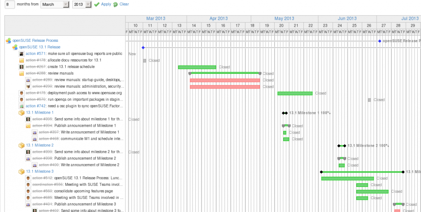Click the 13.1 Milestone 2 diamond marker
This screenshot has width=421, height=212.
pos(342,146)
